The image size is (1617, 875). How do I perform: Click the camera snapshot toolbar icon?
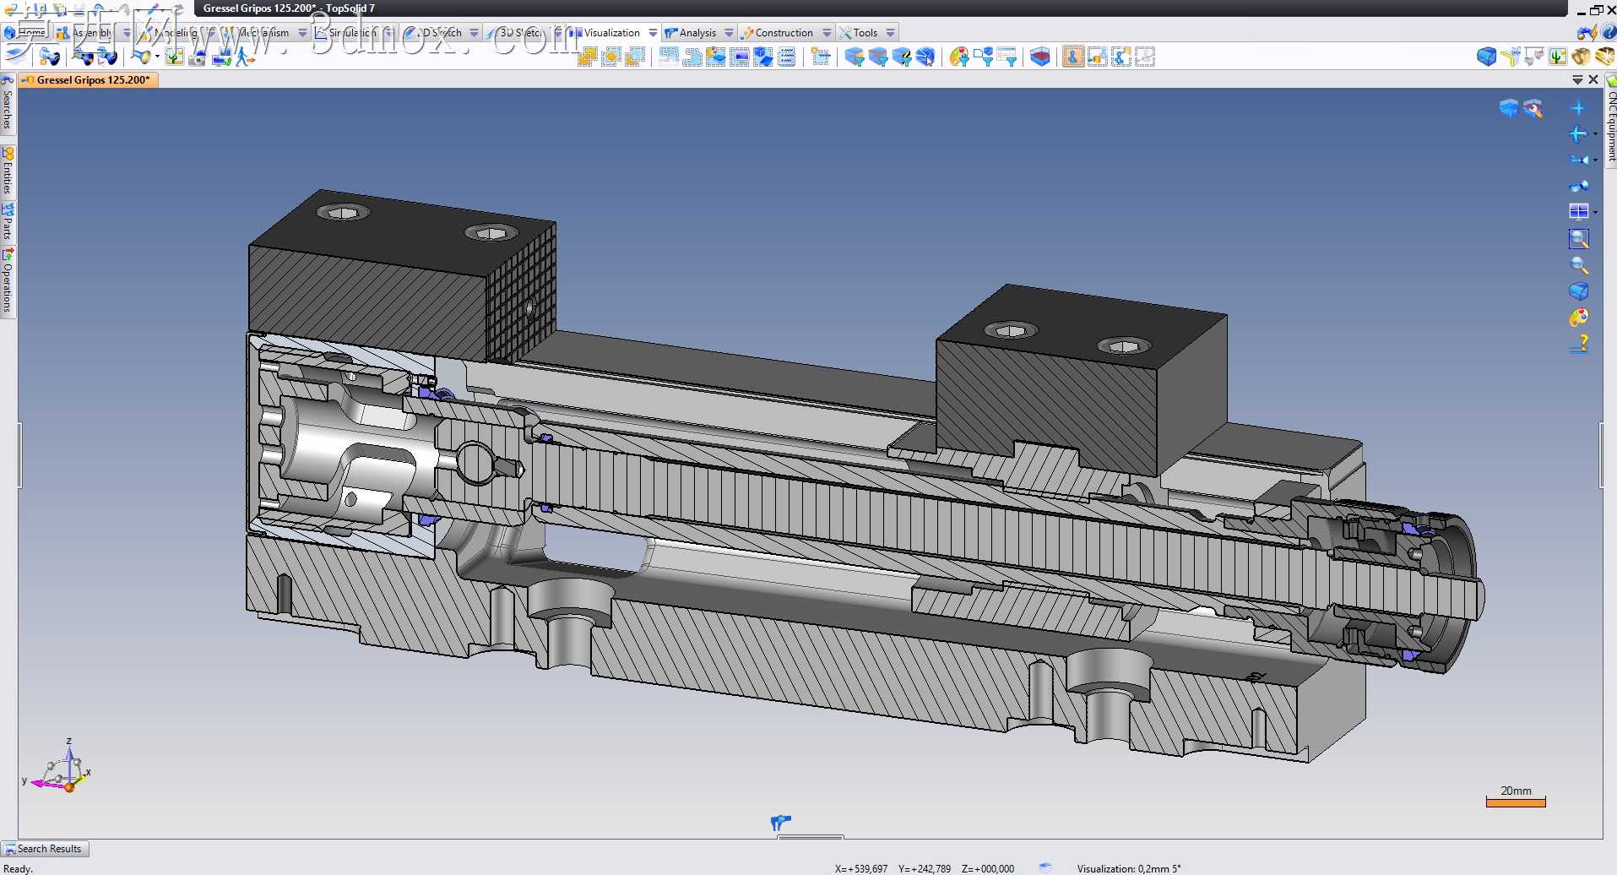pyautogui.click(x=198, y=57)
